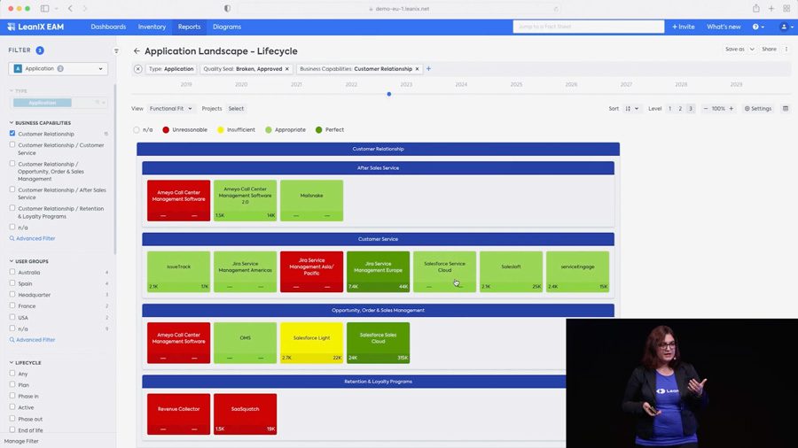This screenshot has width=798, height=448.
Task: Open the user profile menu
Action: pyautogui.click(x=786, y=27)
